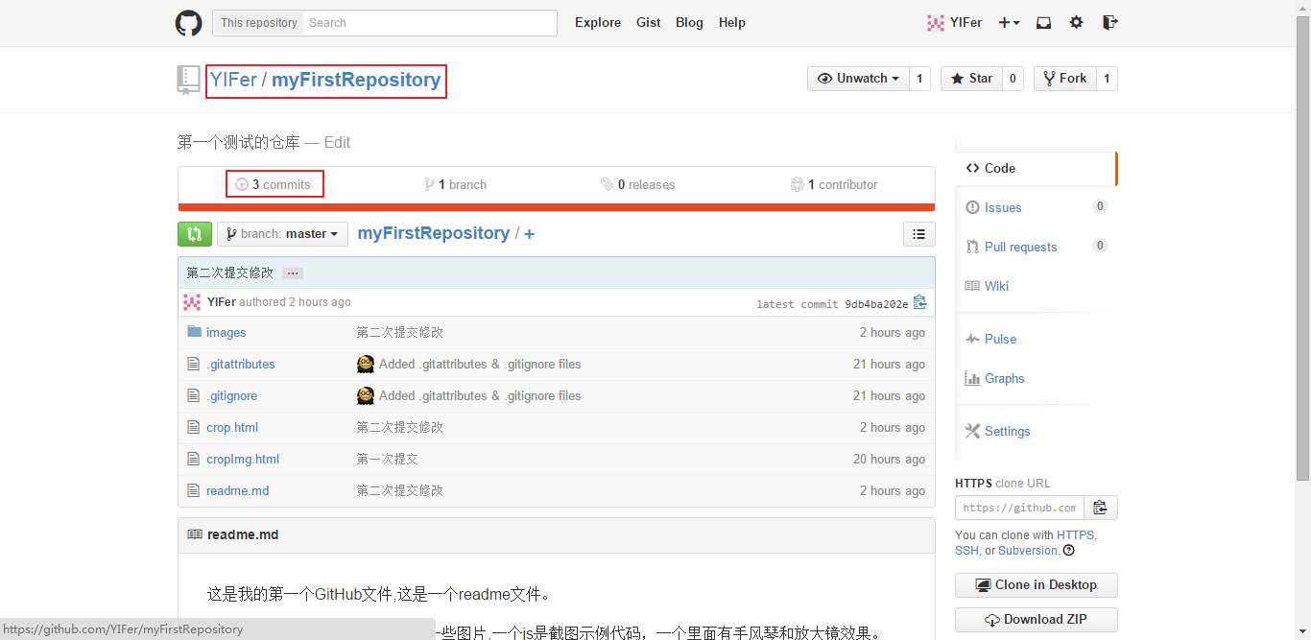
Task: Click the stargazers count 0 badge
Action: [x=1013, y=79]
